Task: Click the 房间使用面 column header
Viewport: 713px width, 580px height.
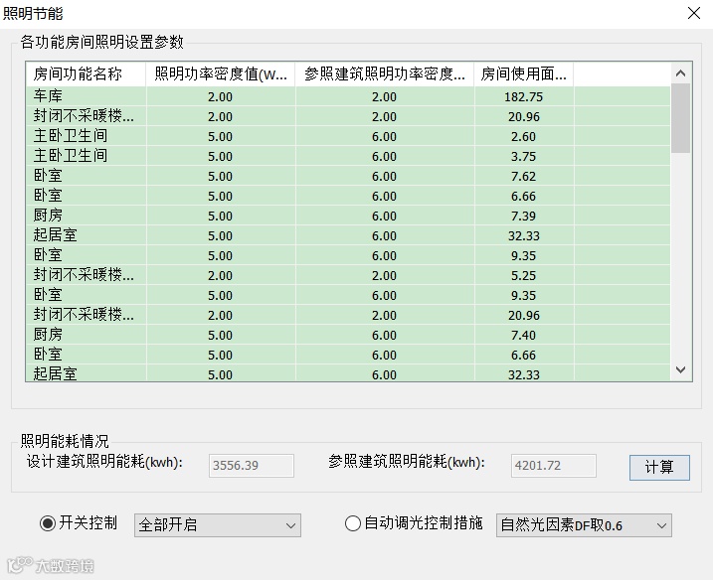Action: pyautogui.click(x=524, y=73)
